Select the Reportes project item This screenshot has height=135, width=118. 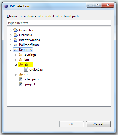coord(23,50)
